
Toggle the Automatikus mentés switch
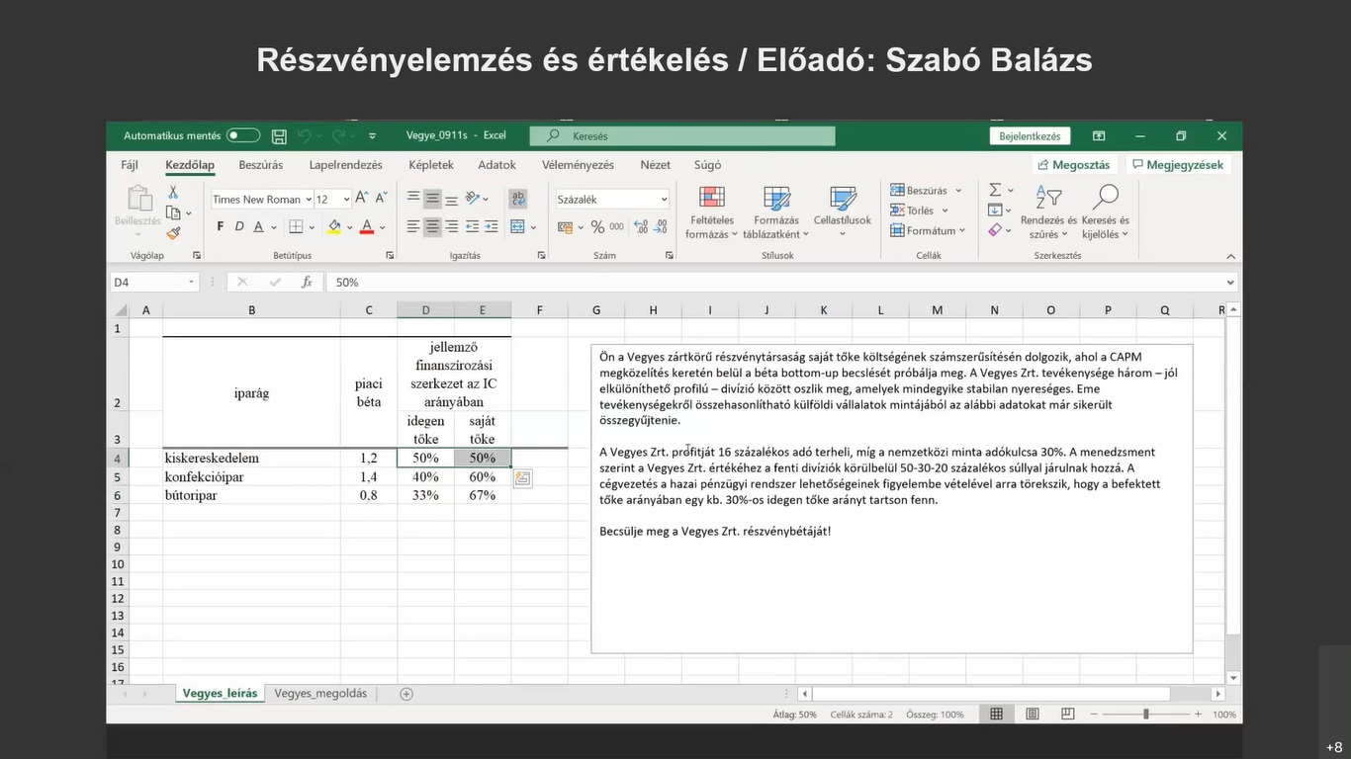point(243,135)
